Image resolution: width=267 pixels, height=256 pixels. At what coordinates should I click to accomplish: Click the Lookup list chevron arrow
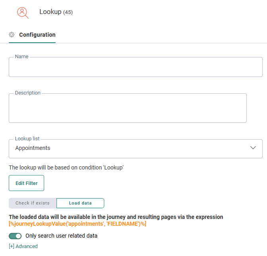pyautogui.click(x=253, y=148)
